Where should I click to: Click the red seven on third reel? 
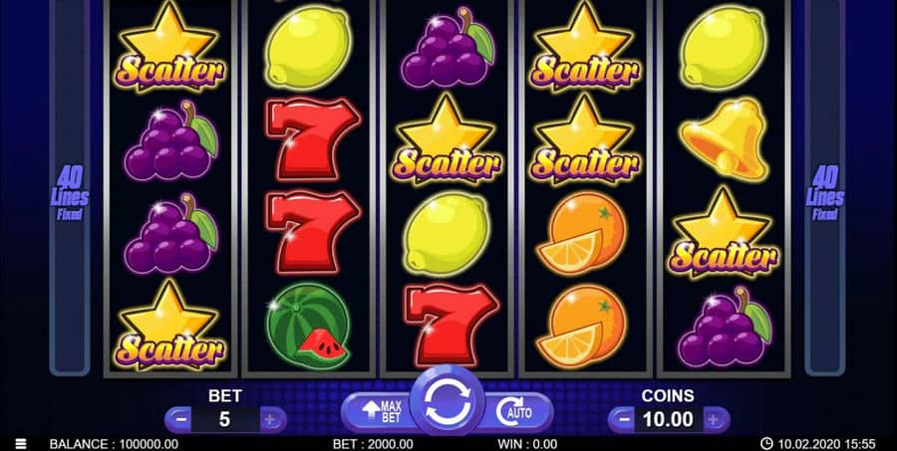pyautogui.click(x=448, y=325)
